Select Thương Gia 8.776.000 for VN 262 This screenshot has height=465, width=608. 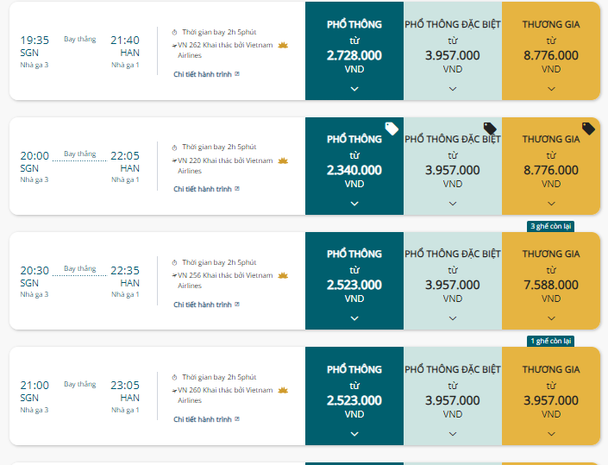click(551, 51)
